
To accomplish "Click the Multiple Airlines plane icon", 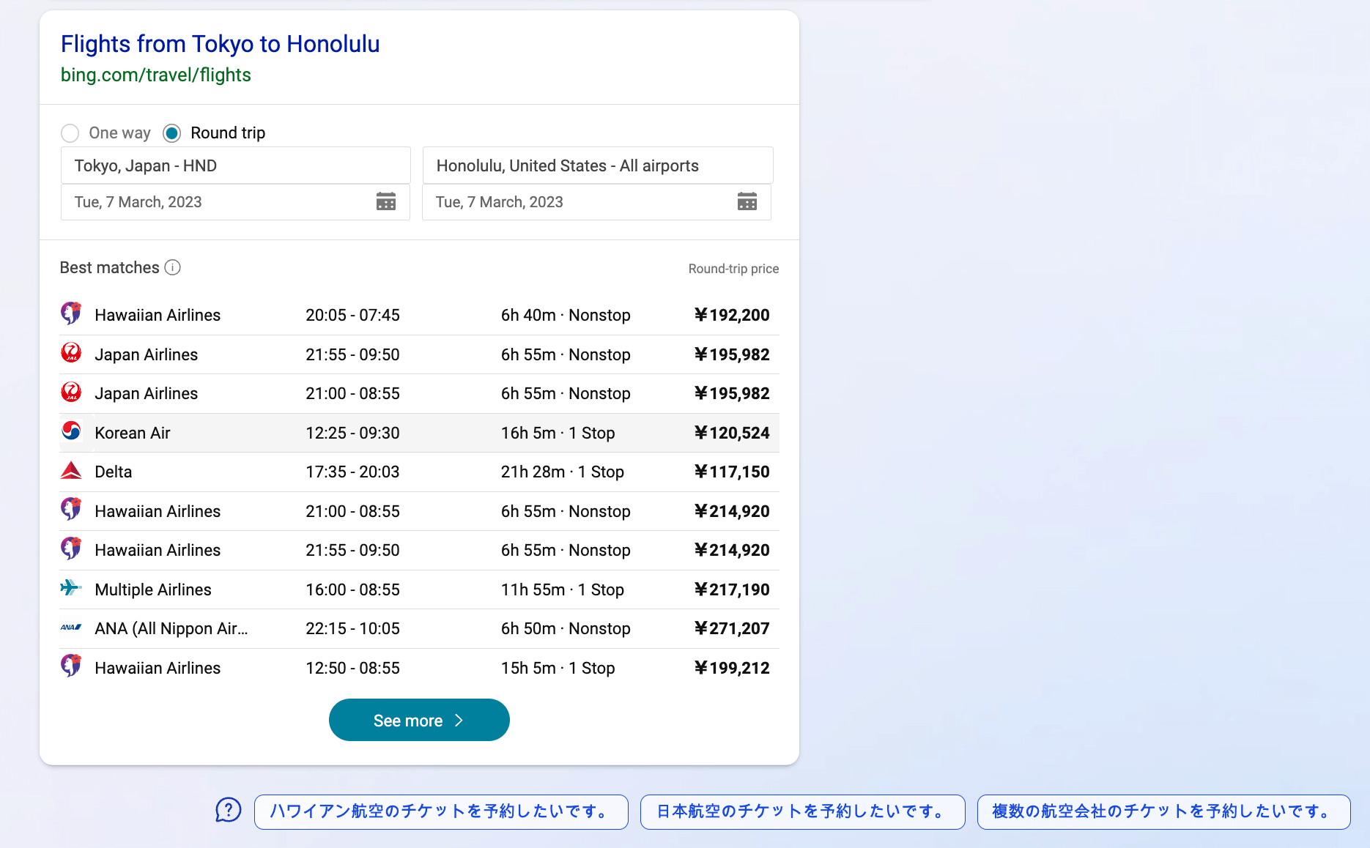I will pos(71,587).
